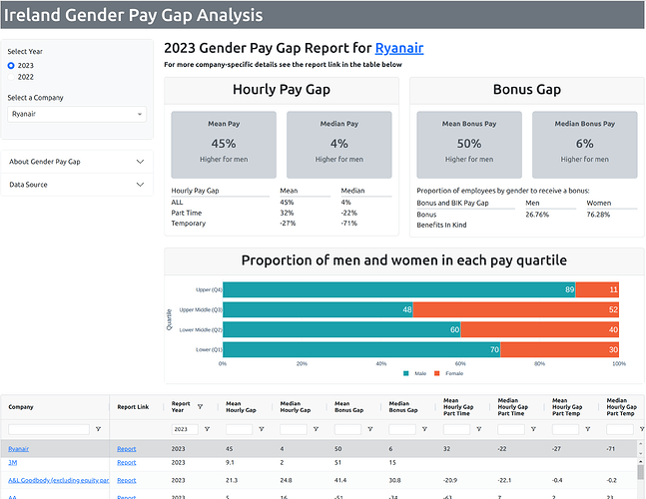
Task: Click the Median Hourly Gap filter icon
Action: click(316, 429)
